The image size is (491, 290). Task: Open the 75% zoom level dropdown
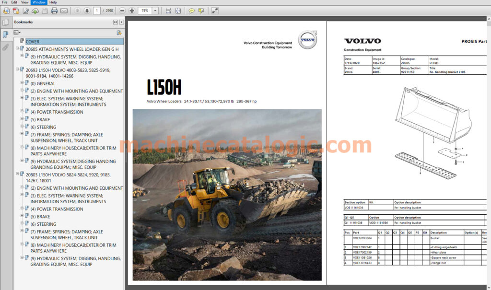155,10
